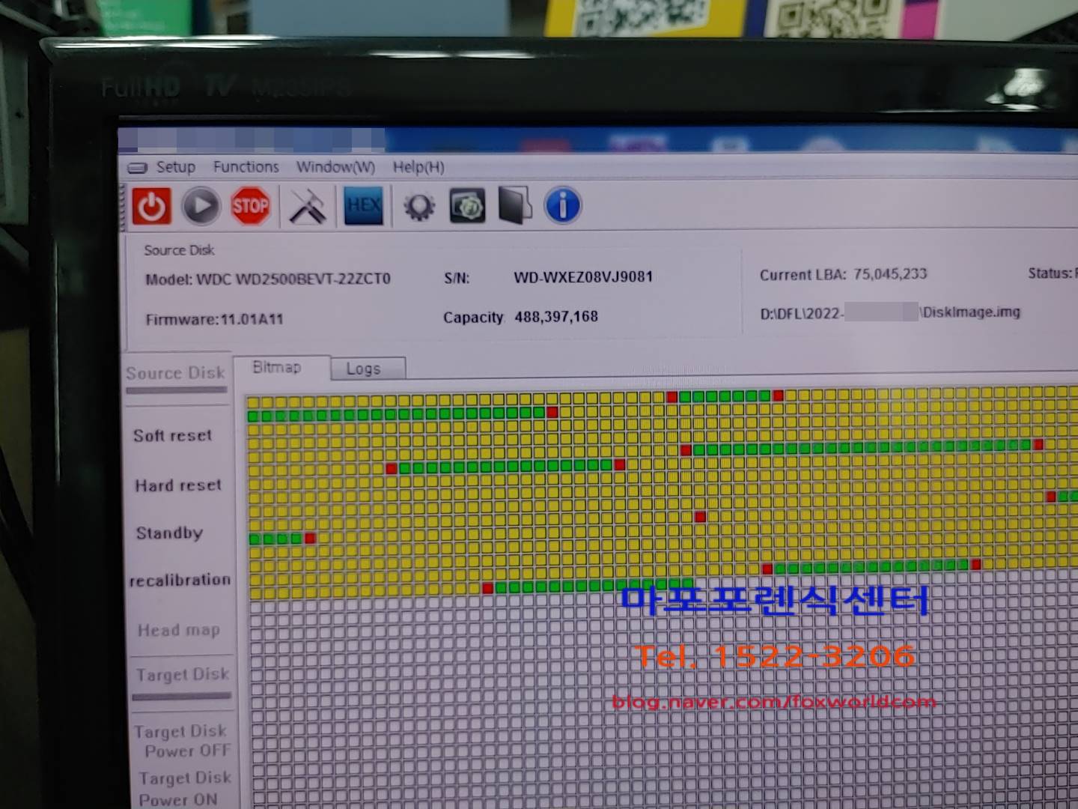Open the Help(H) menu
The image size is (1078, 809).
(x=418, y=167)
